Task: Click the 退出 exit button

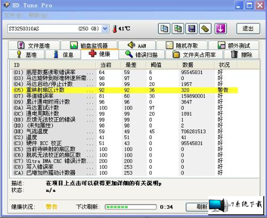Action: [x=248, y=28]
